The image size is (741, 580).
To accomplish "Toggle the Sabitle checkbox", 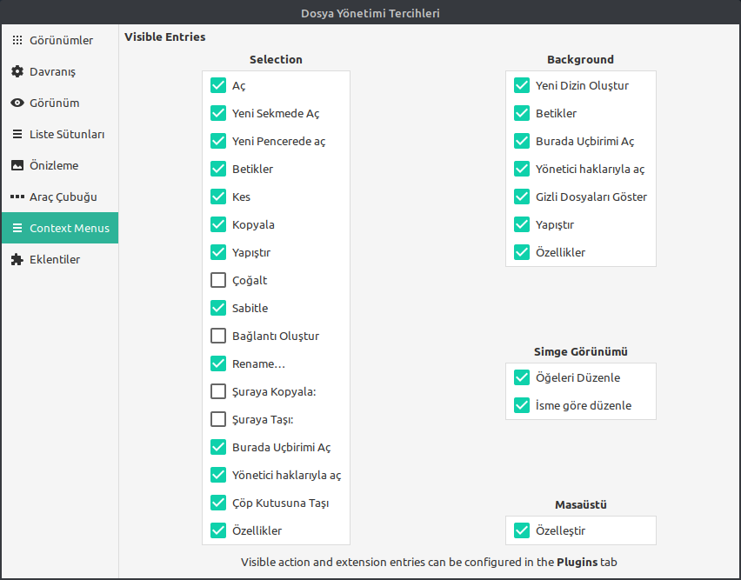I will click(217, 308).
